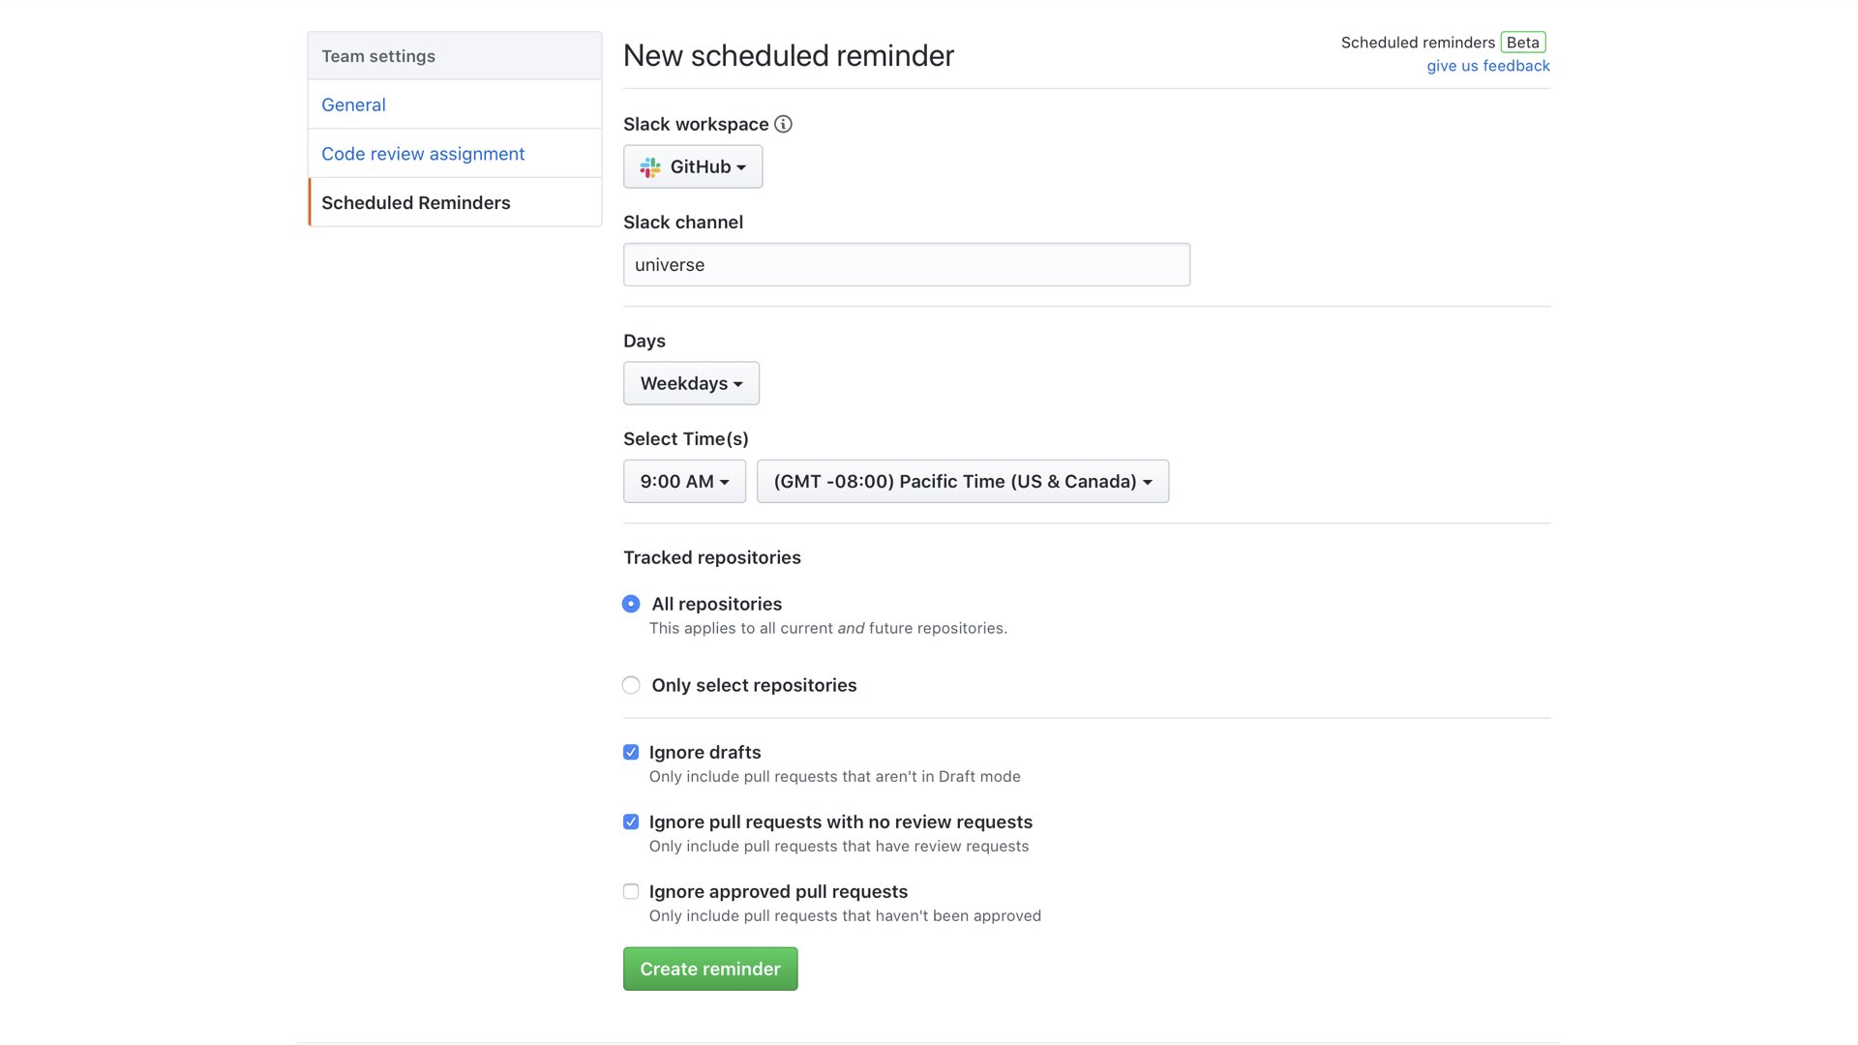Click the Team settings sidebar header
1858x1045 pixels.
pos(378,56)
